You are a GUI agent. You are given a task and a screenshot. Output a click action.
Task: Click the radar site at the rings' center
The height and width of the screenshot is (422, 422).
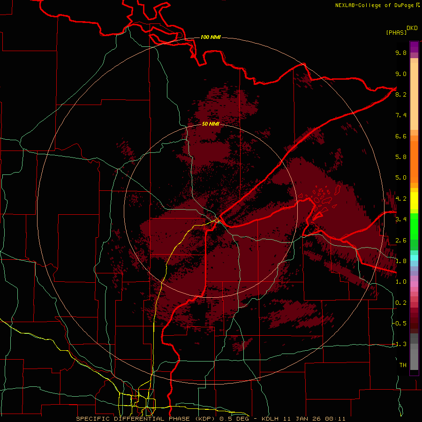(211, 211)
